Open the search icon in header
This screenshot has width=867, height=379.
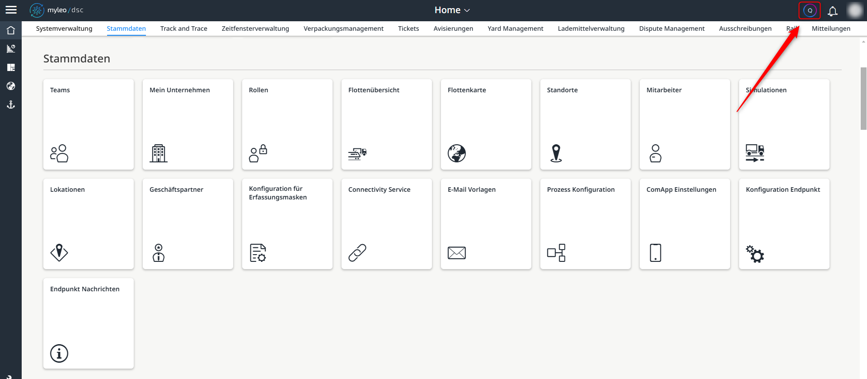tap(810, 10)
